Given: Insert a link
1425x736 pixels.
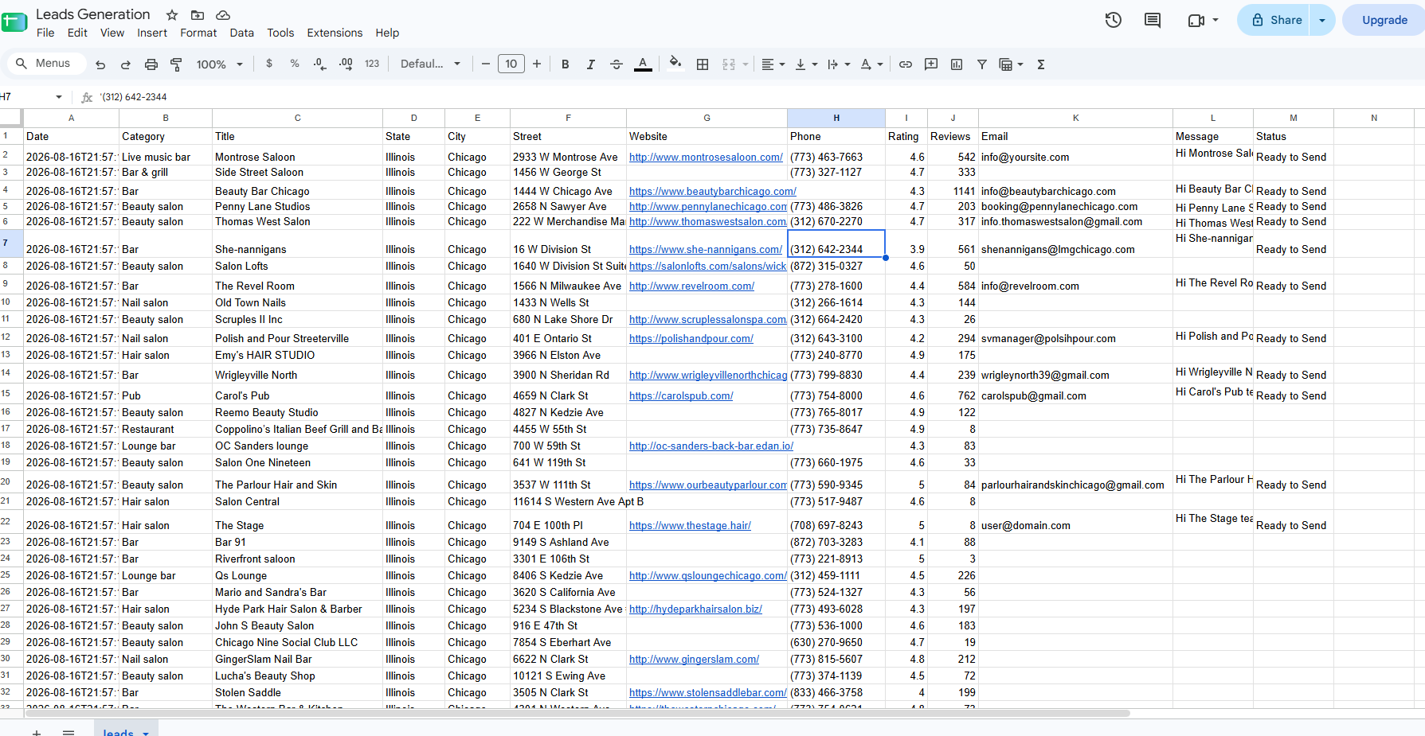Looking at the screenshot, I should (x=906, y=64).
